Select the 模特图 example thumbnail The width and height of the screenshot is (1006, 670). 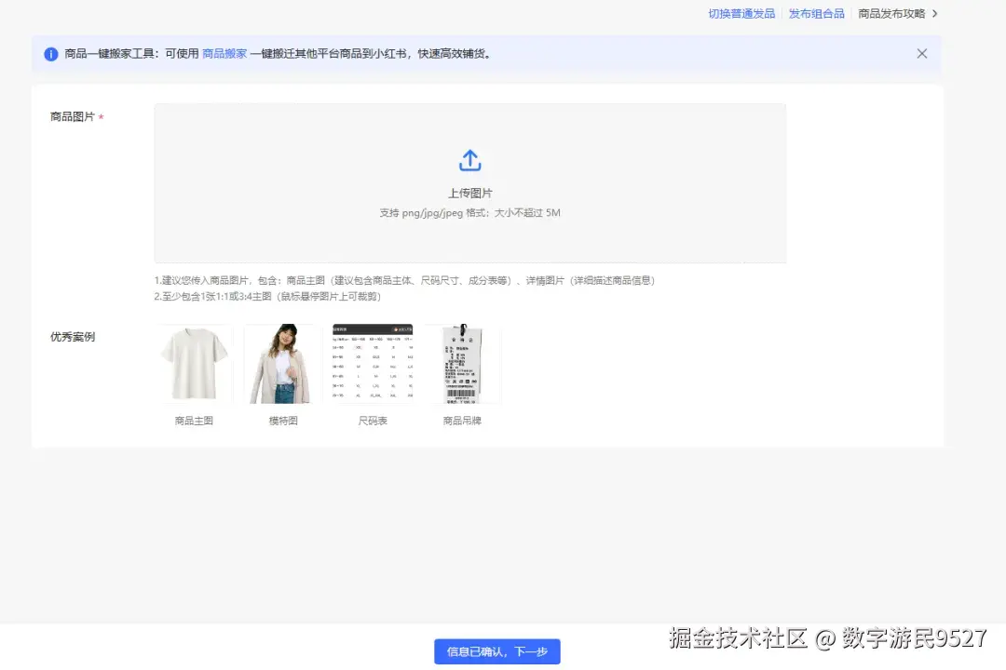coord(282,362)
